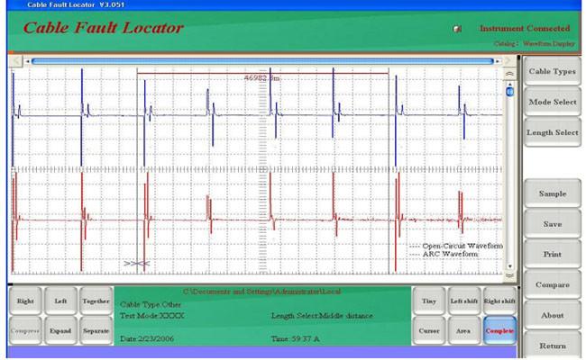Expand the waveform with Expand button
Image resolution: width=586 pixels, height=360 pixels.
pos(60,331)
